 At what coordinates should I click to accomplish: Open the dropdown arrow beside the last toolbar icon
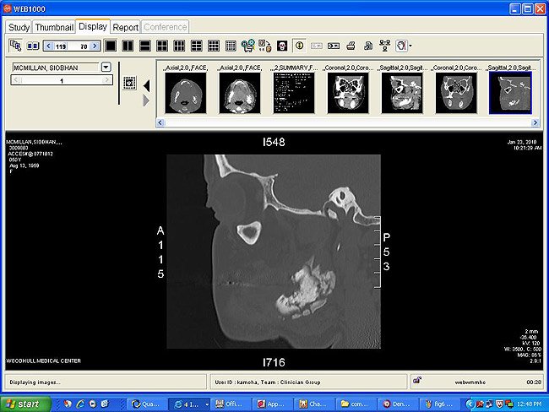point(410,46)
